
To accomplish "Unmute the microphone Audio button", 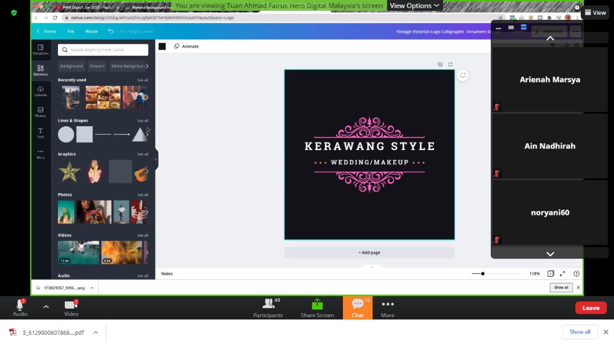I will (x=20, y=307).
